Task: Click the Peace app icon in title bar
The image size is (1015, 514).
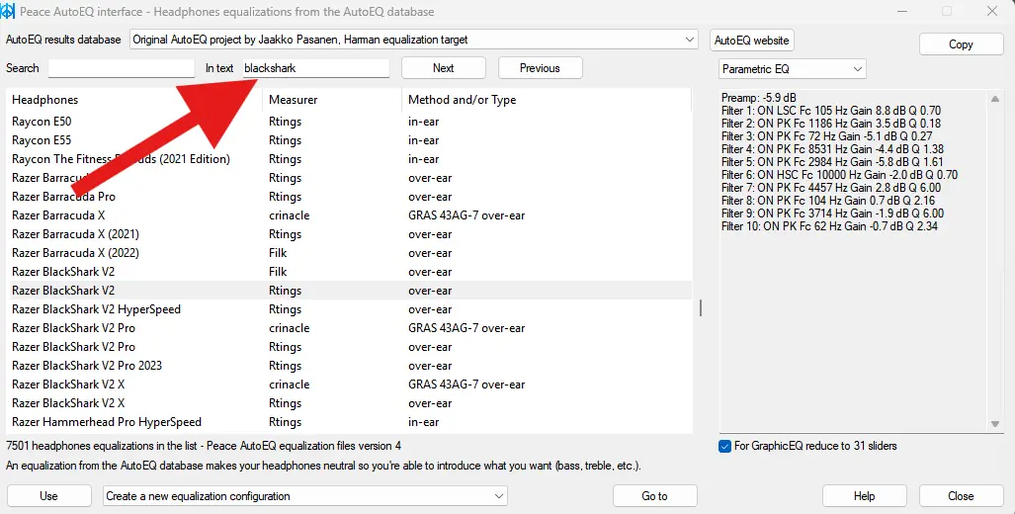Action: (7, 11)
